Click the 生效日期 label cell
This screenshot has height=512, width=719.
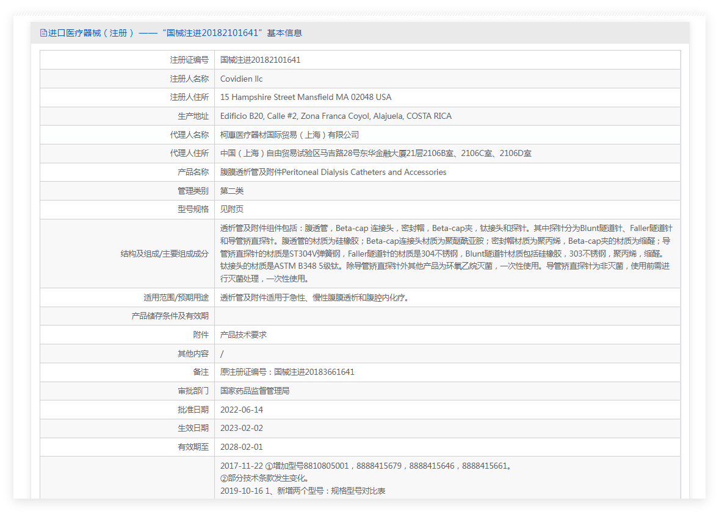coord(128,428)
